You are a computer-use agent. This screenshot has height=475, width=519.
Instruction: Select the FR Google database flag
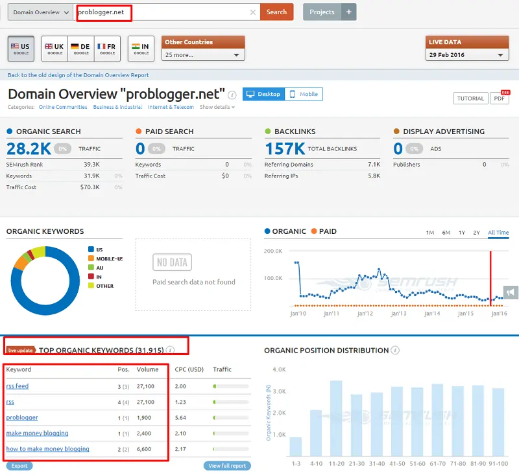click(x=107, y=49)
